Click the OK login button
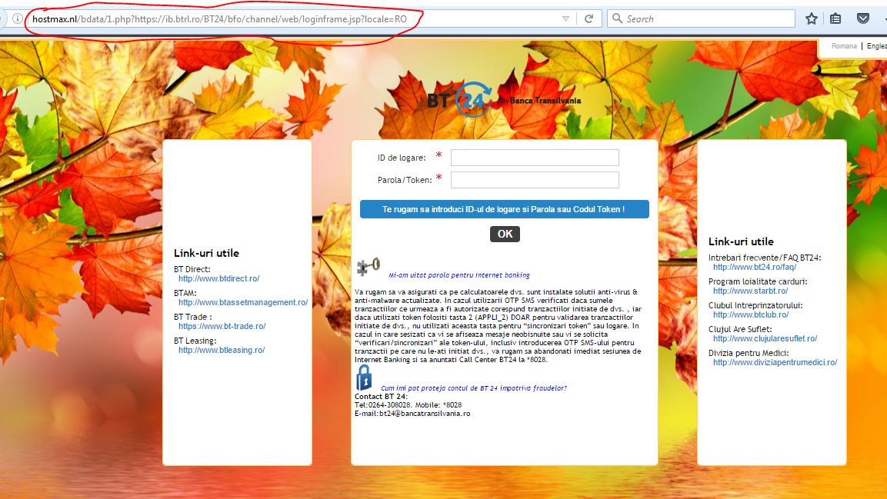 pos(505,234)
